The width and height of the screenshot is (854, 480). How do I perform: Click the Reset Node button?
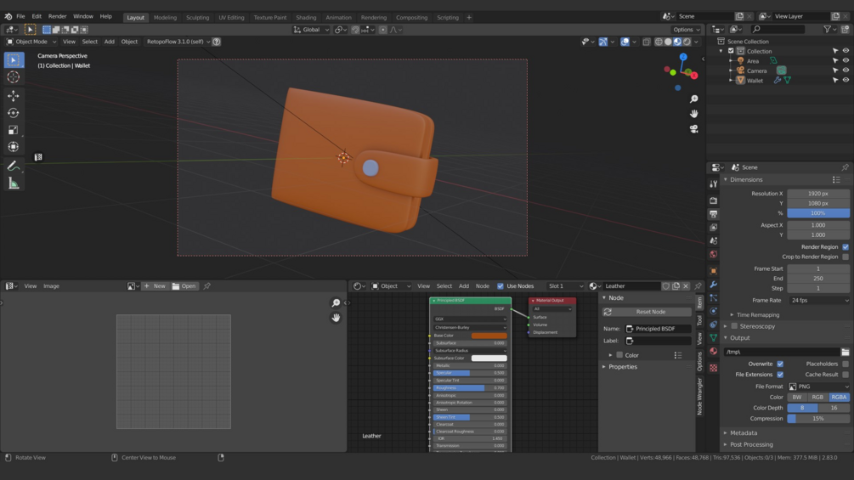click(x=650, y=312)
